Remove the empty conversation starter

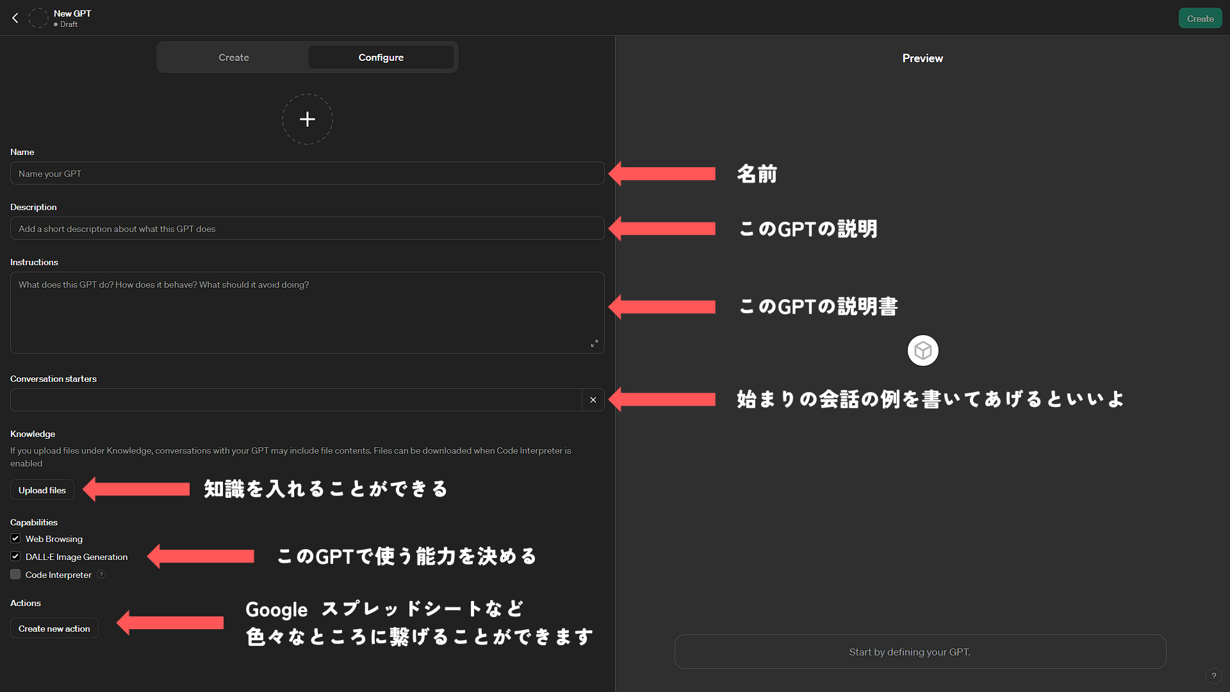593,400
